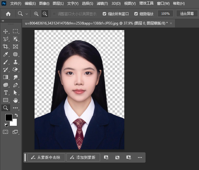
Task: Toggle the 缩放所有窗口 checkbox
Action: point(105,14)
